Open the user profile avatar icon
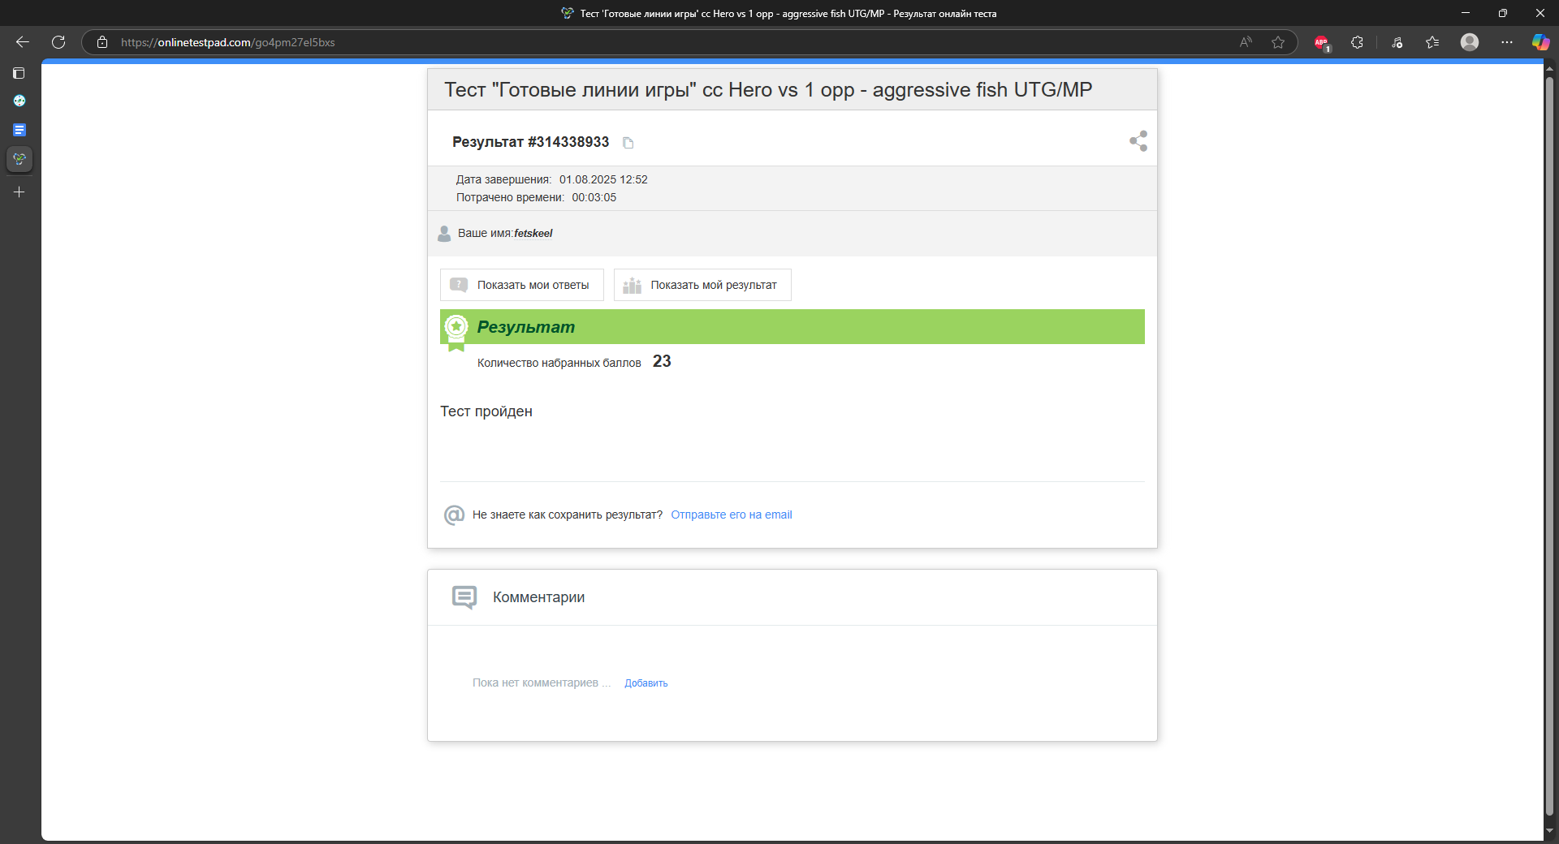This screenshot has height=844, width=1559. (x=1470, y=42)
